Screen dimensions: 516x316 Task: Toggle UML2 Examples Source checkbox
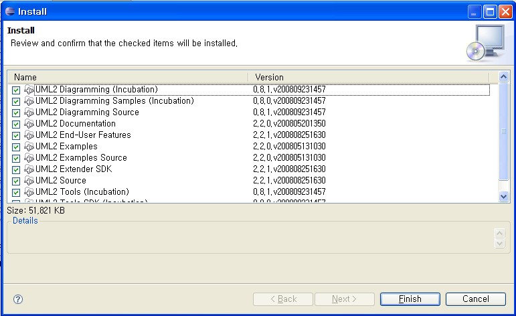click(x=16, y=158)
